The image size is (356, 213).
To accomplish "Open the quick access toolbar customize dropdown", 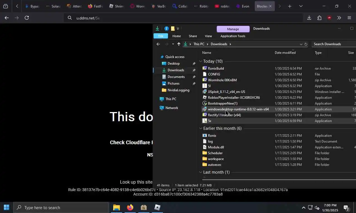I will point(178,29).
